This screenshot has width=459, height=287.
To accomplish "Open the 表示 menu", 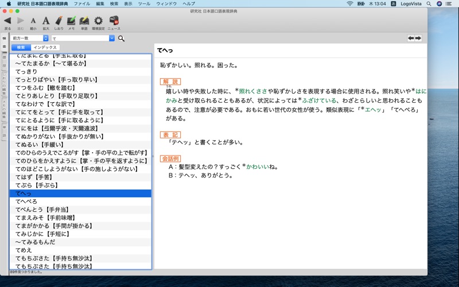I will (x=128, y=3).
